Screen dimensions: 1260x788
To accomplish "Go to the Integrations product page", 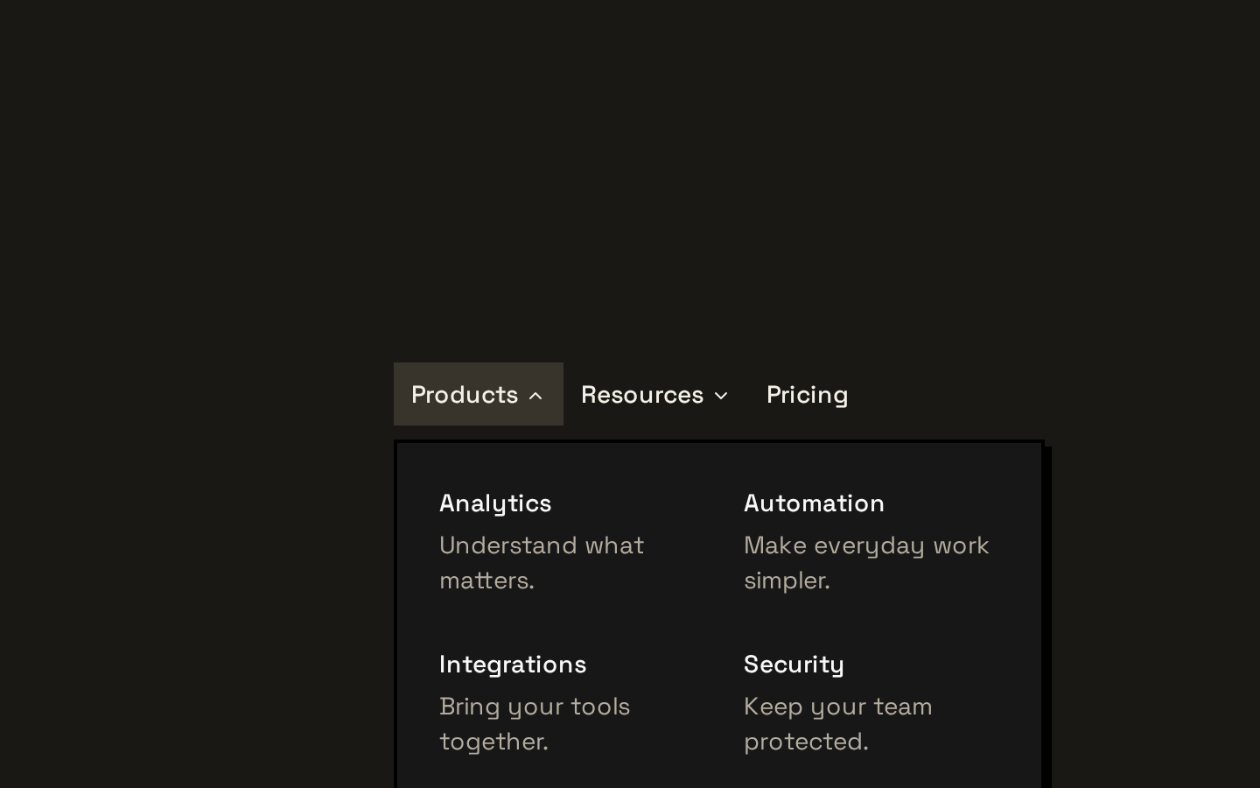I will (567, 702).
